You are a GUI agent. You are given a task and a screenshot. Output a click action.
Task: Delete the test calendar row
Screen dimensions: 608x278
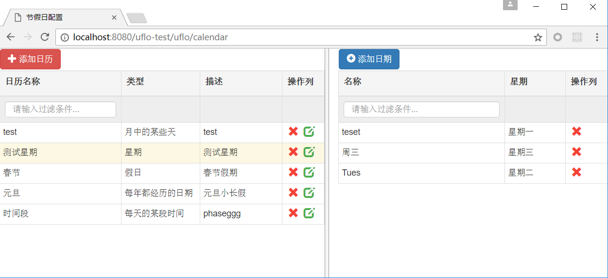[293, 131]
